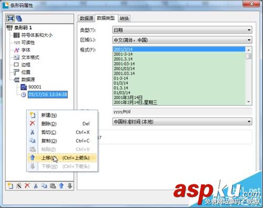The height and width of the screenshot is (208, 263).
Task: Select date format 01.3.14
Action: coord(179,88)
